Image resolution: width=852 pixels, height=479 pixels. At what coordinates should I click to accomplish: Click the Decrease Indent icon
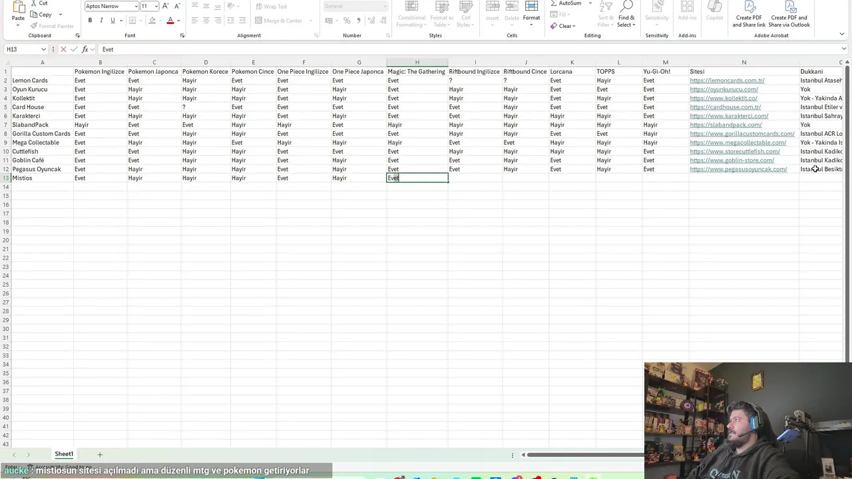[x=230, y=21]
